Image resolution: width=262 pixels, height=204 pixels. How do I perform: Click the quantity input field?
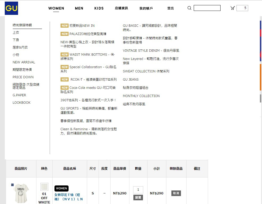pyautogui.click(x=138, y=190)
